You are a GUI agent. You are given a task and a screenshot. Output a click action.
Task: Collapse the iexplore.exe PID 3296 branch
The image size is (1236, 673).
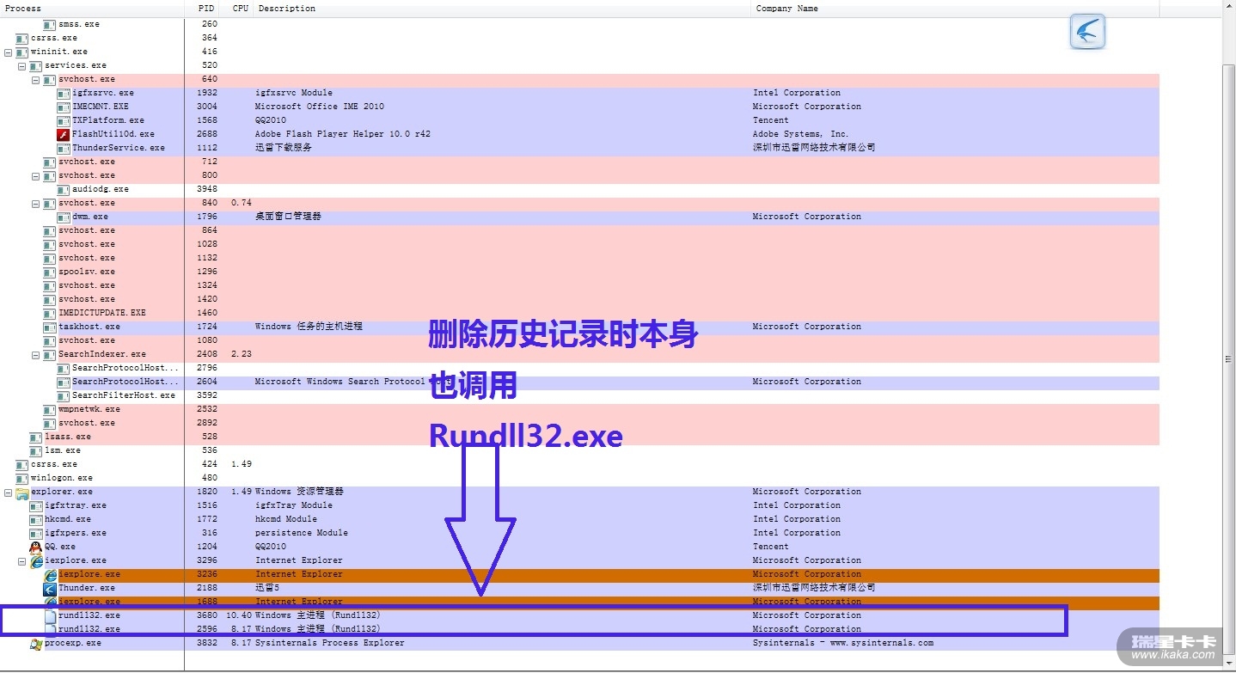21,560
